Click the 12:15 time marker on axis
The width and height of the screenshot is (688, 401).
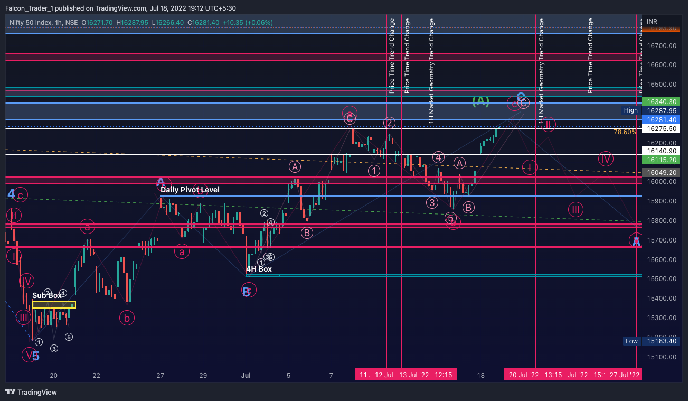point(444,375)
